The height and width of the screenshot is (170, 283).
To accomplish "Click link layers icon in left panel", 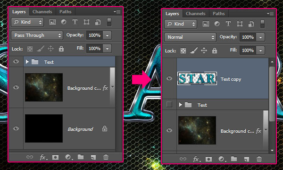I will click(30, 157).
